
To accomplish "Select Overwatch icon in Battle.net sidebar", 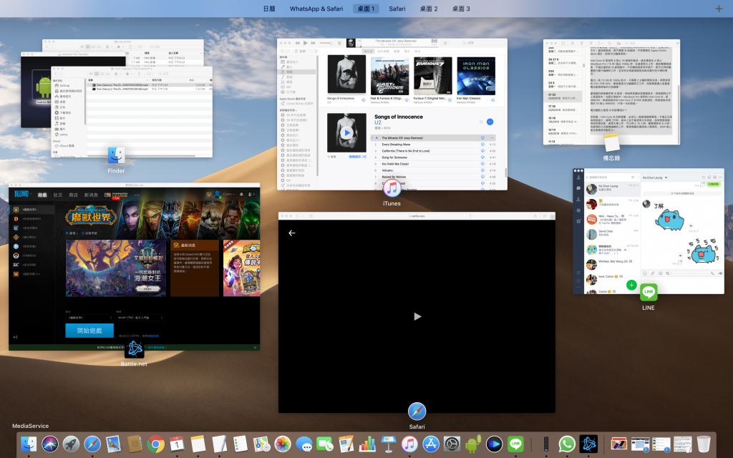I will coord(16,255).
